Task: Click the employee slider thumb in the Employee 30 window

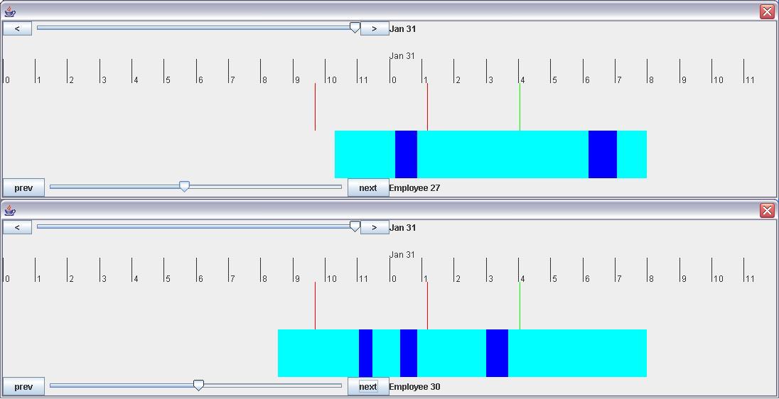Action: click(x=198, y=386)
